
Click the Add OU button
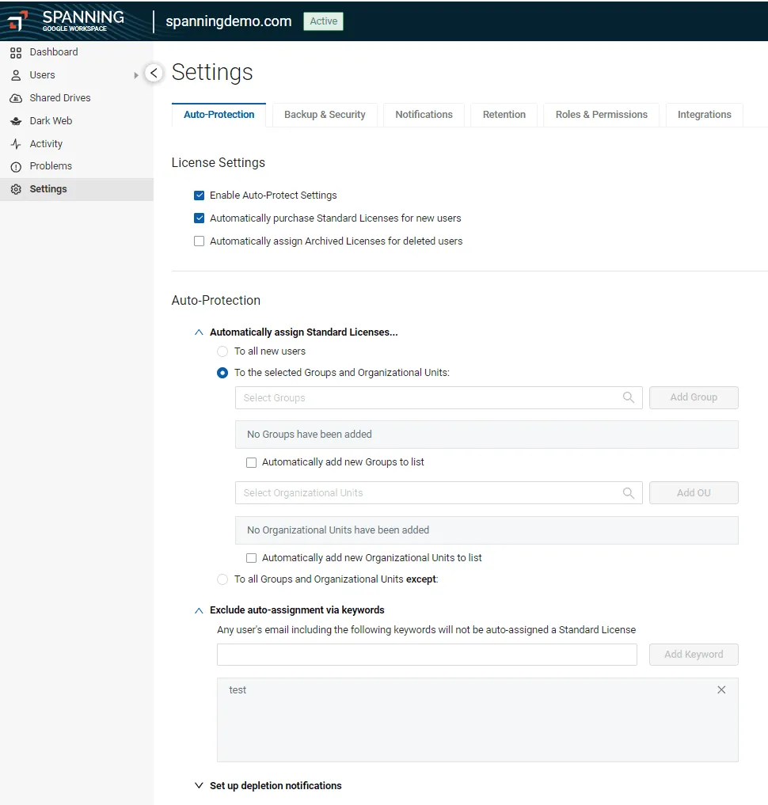point(694,492)
